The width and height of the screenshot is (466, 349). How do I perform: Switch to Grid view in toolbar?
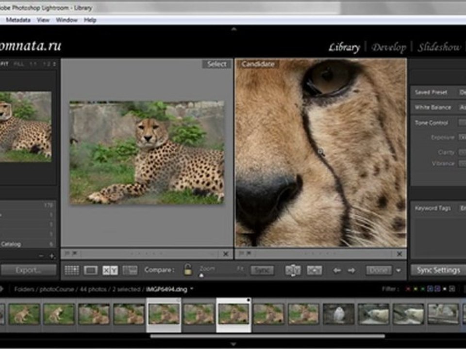point(72,270)
